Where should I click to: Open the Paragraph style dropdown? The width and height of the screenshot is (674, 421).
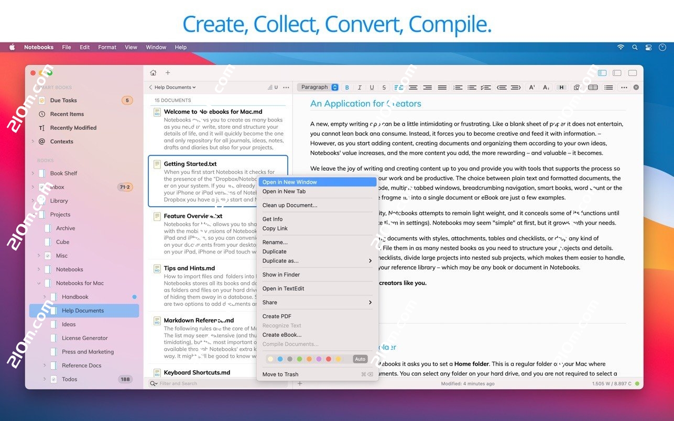[x=318, y=87]
